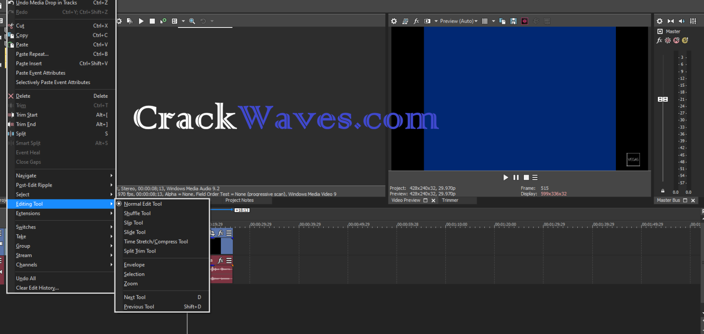
Task: Open the Overlays grid dropdown arrow
Action: click(493, 21)
